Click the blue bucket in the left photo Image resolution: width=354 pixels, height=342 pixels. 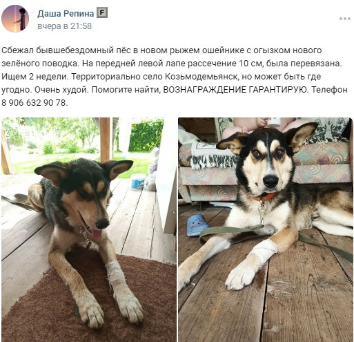pos(138,182)
